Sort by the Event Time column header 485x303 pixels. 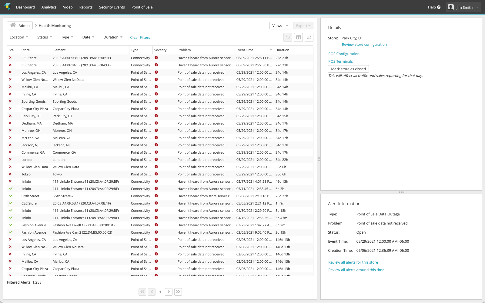coord(245,50)
